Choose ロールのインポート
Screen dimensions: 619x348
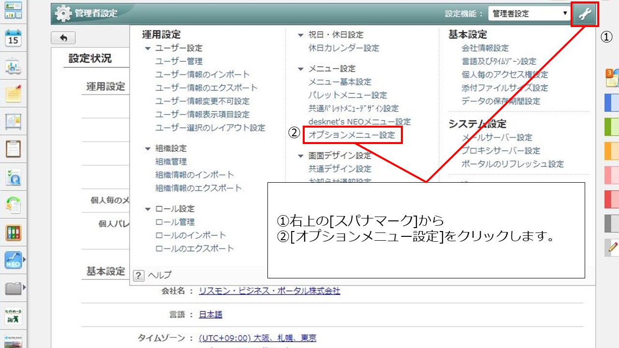pos(191,235)
